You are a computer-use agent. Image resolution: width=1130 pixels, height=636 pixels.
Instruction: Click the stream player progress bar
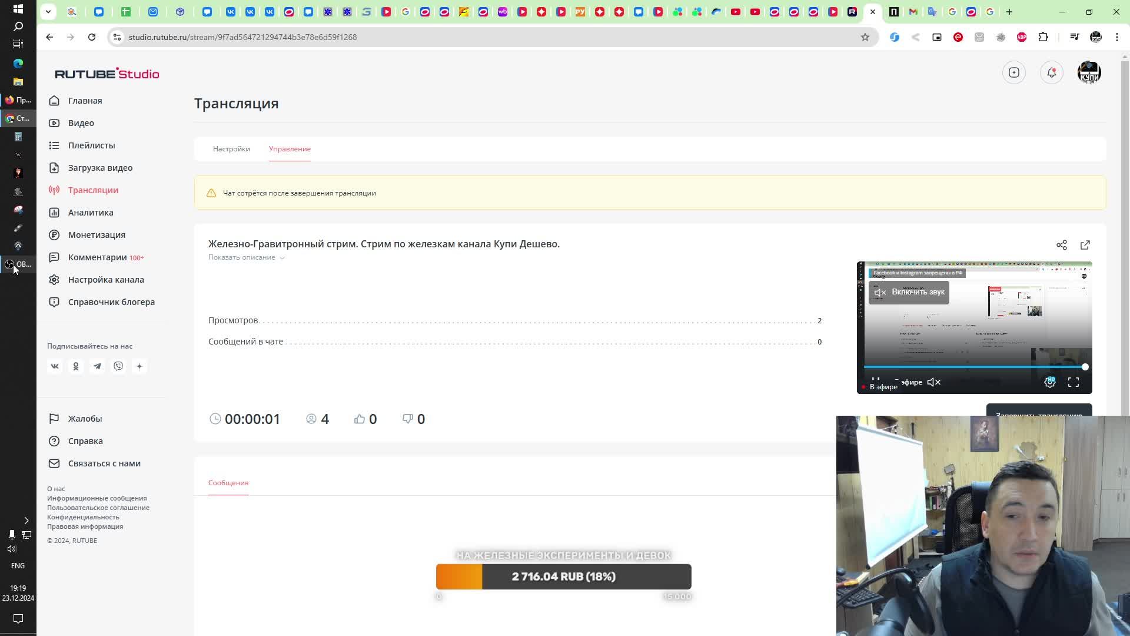coord(971,367)
